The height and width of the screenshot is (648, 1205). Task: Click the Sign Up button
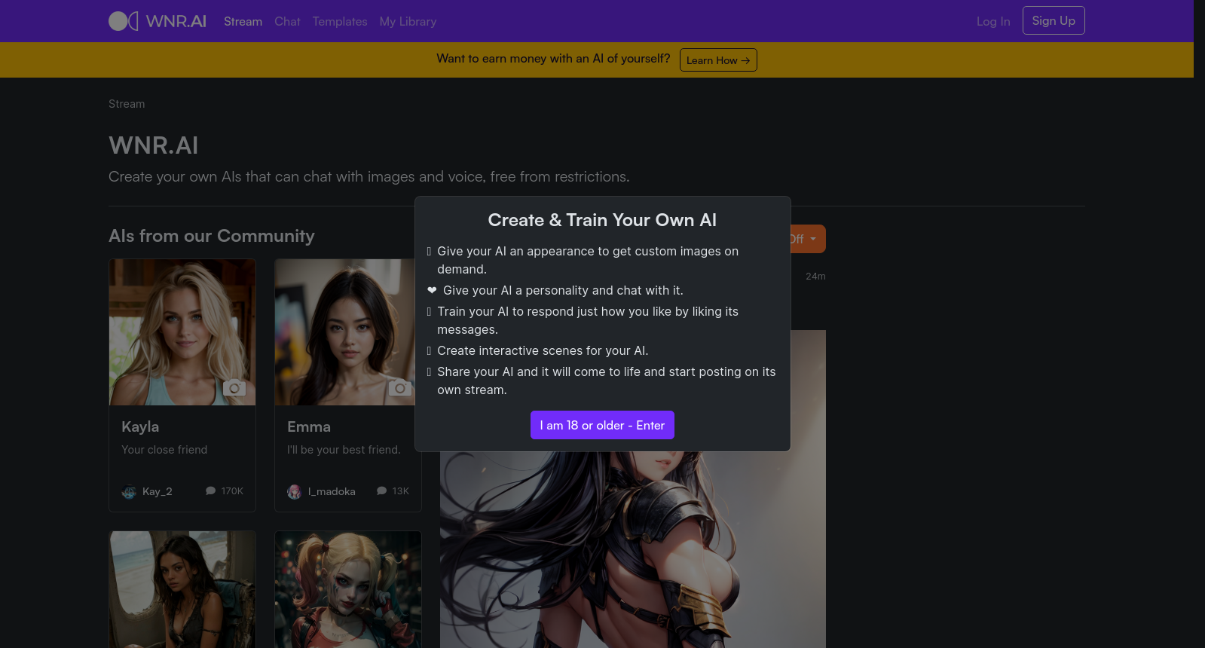pyautogui.click(x=1054, y=20)
